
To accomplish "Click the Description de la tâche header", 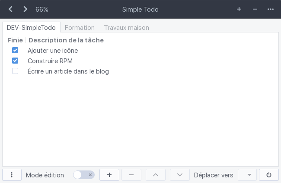I will 66,40.
